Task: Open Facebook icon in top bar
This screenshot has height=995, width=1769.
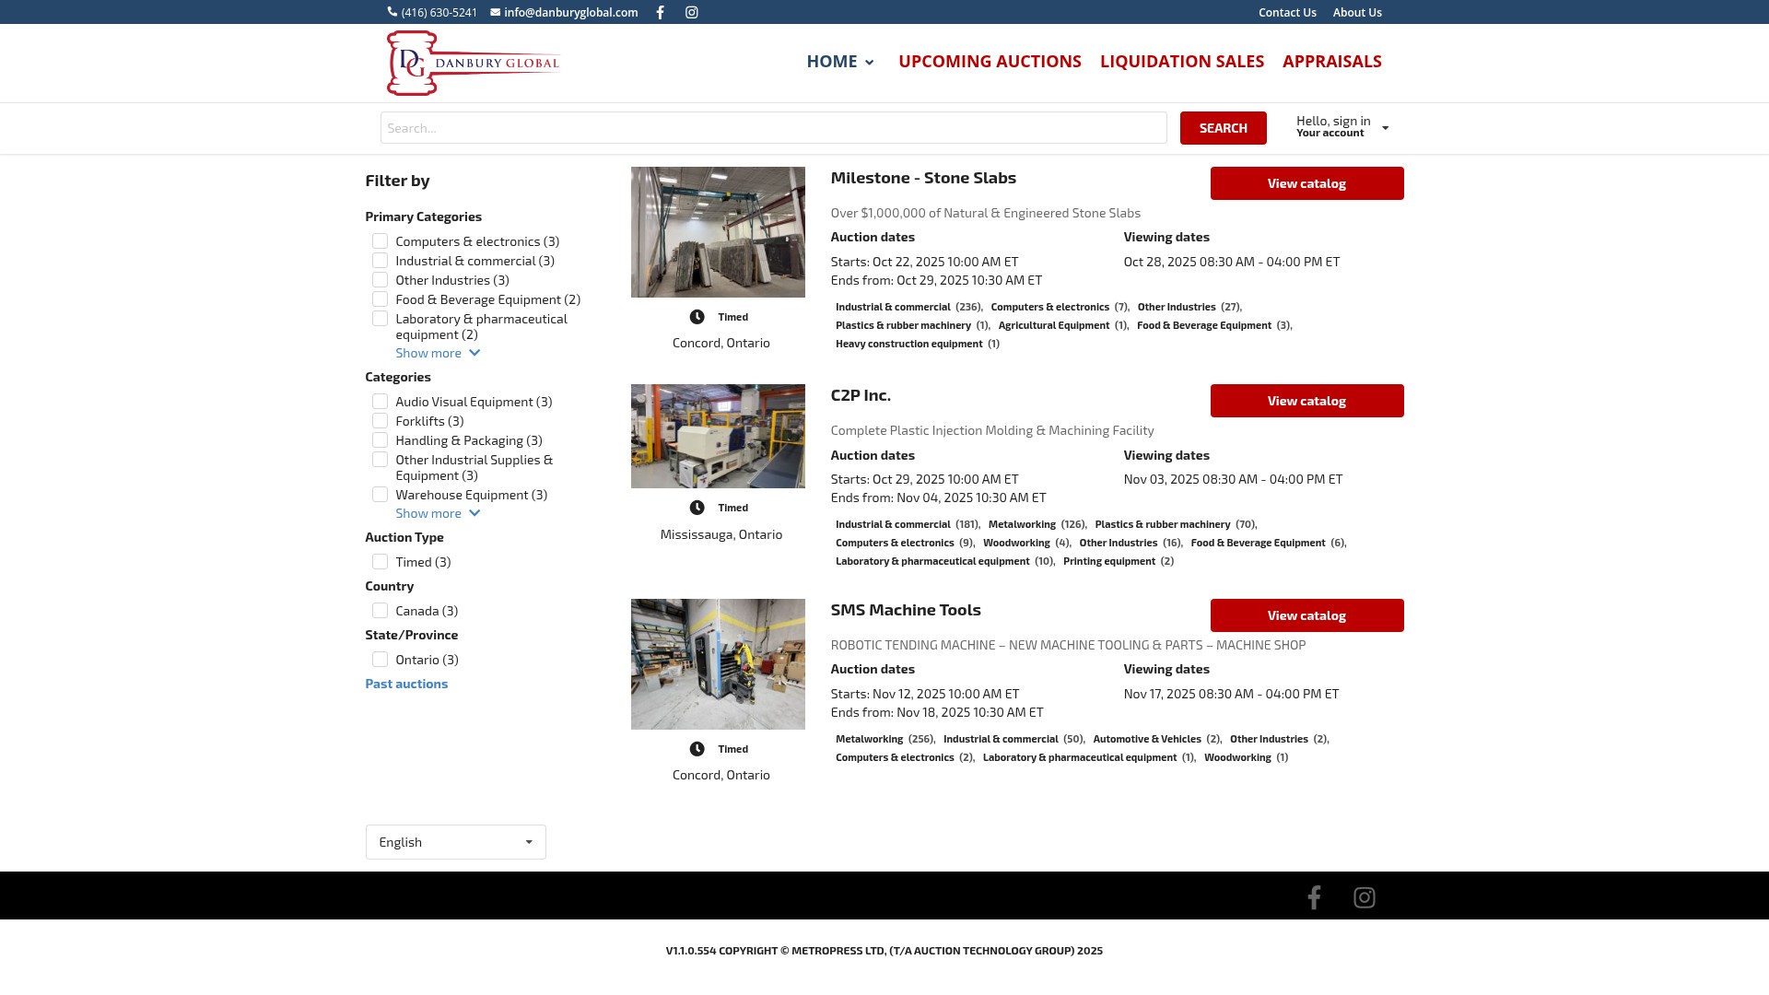Action: pos(660,12)
